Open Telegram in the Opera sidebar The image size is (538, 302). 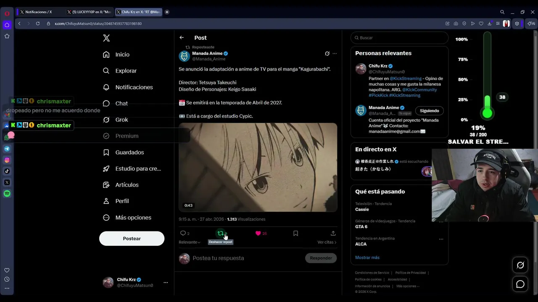[7, 148]
